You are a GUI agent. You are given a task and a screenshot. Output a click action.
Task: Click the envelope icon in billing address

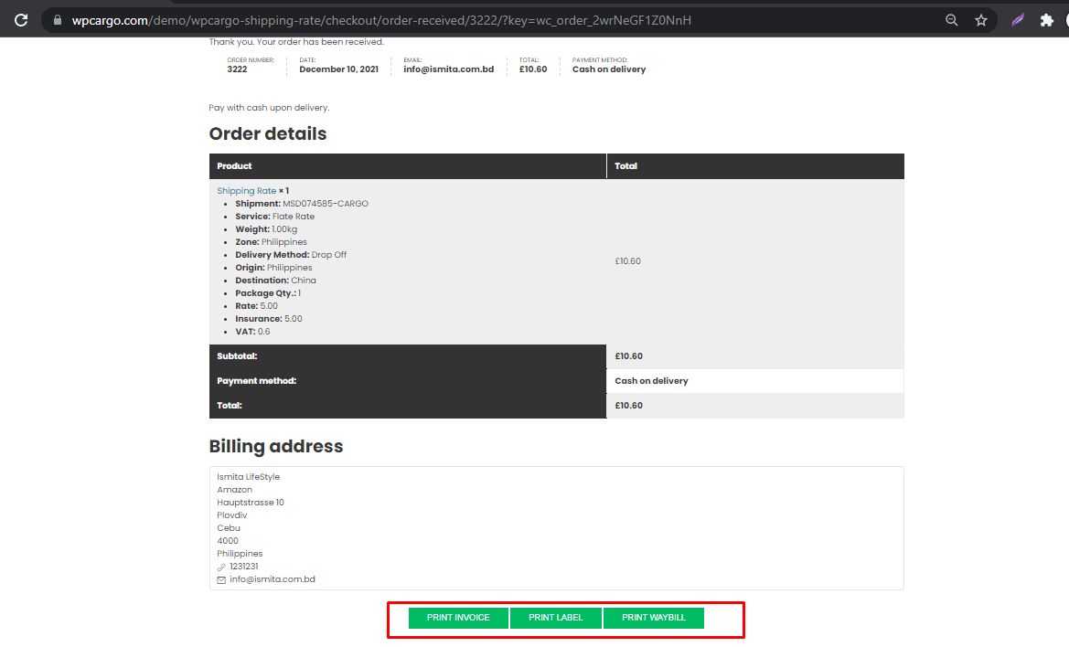click(221, 579)
